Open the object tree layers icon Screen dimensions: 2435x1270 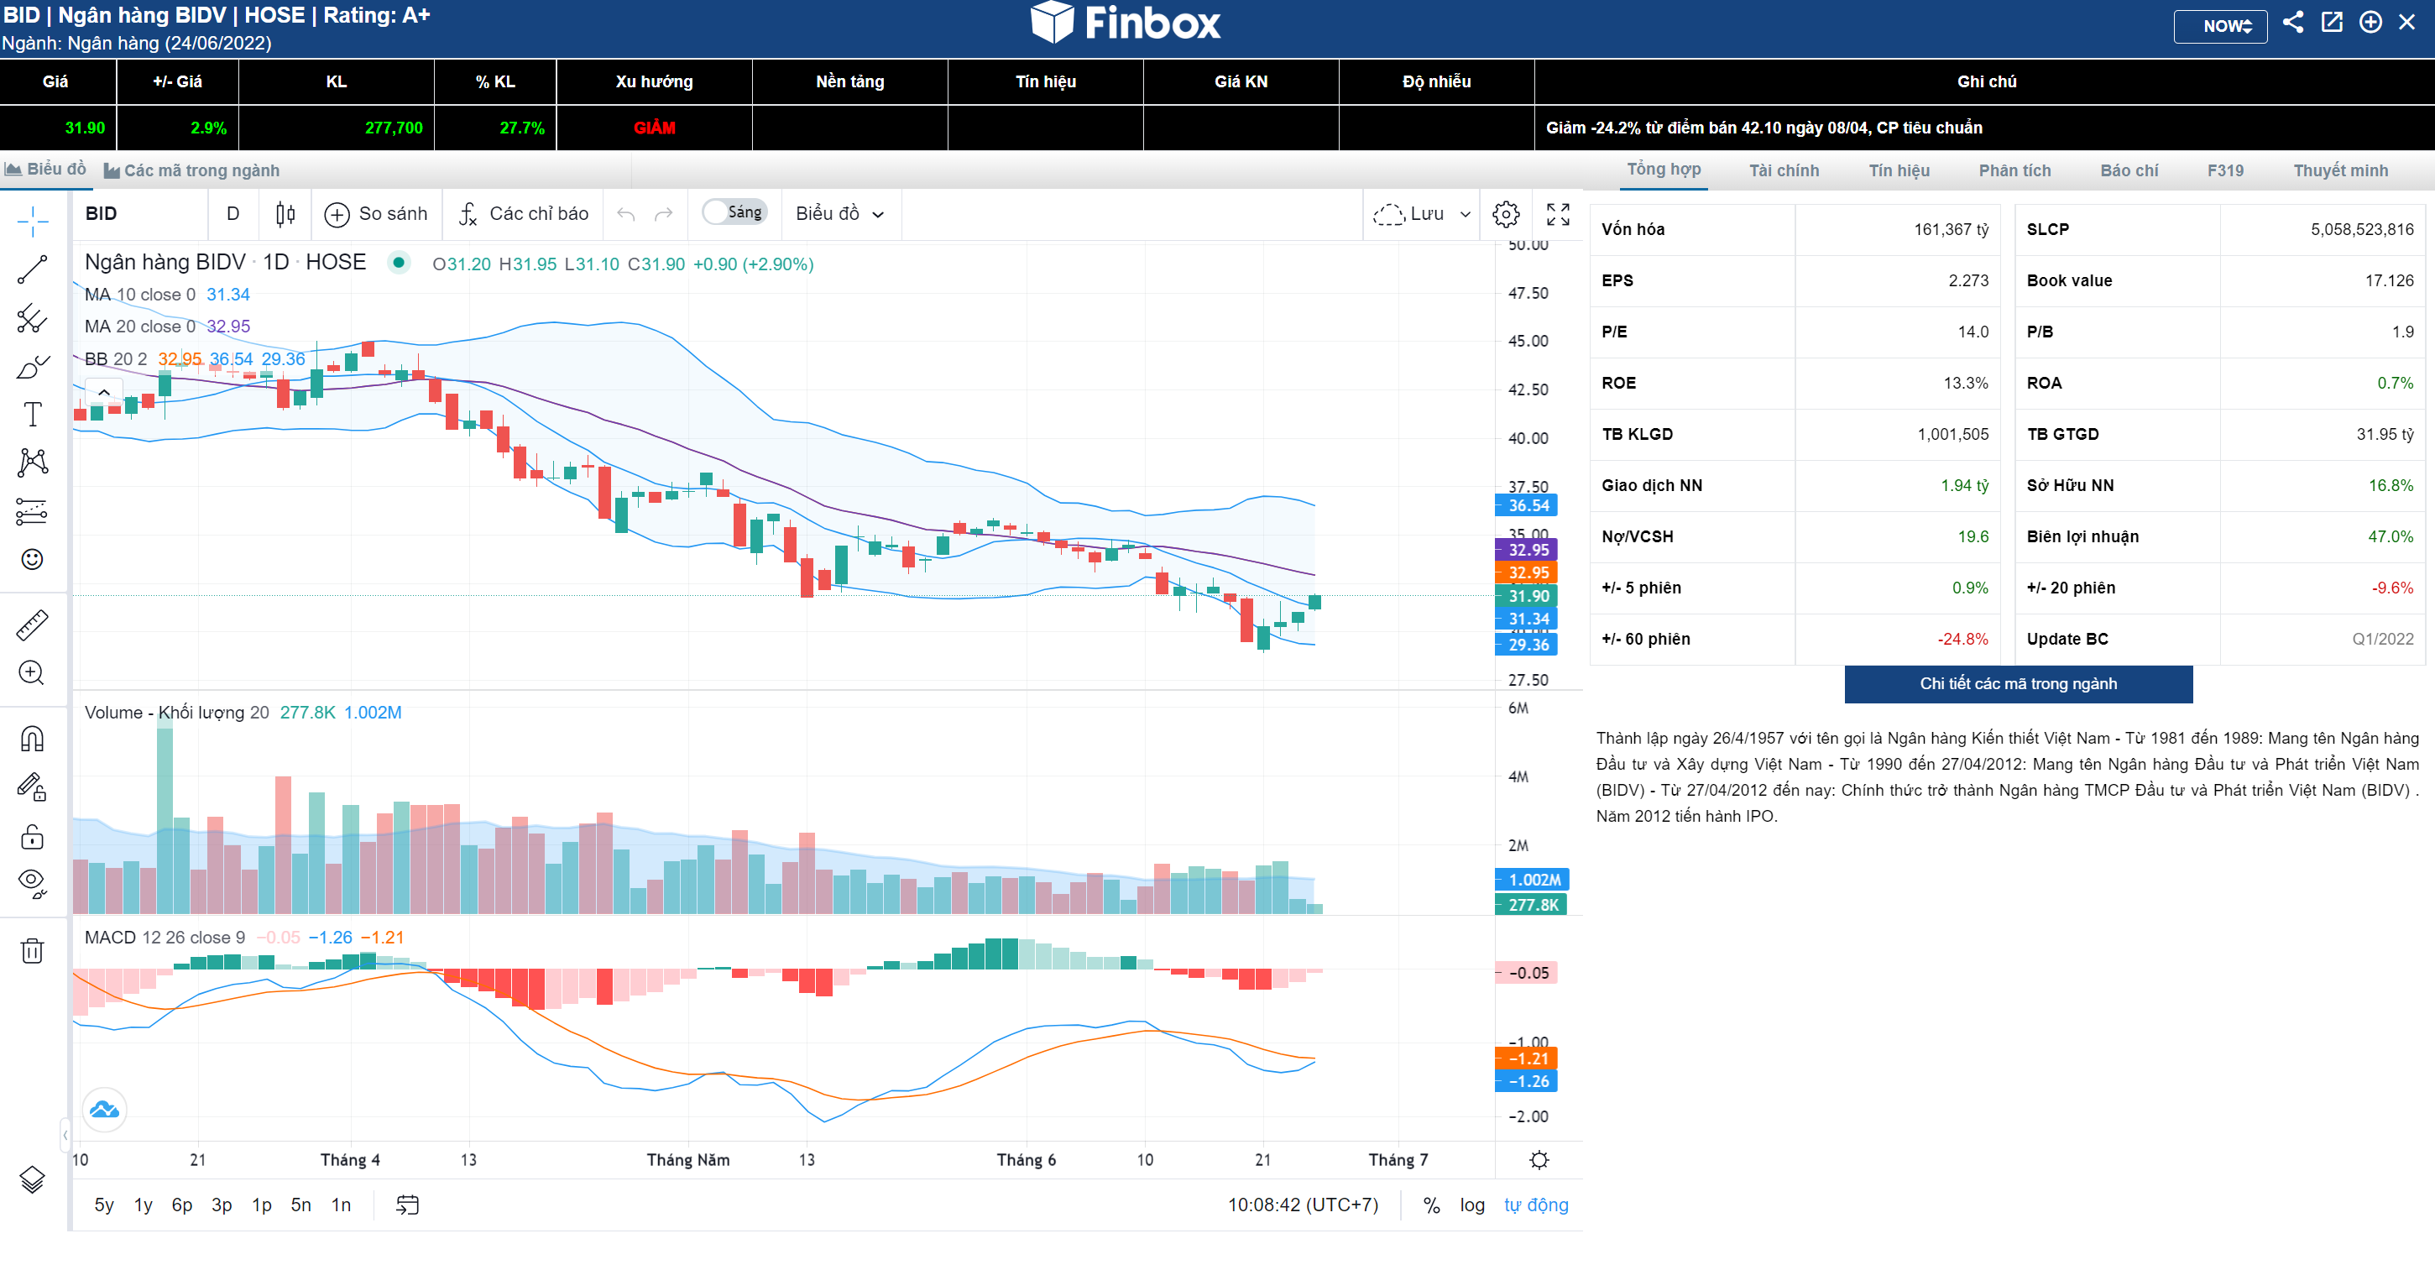[x=32, y=1179]
